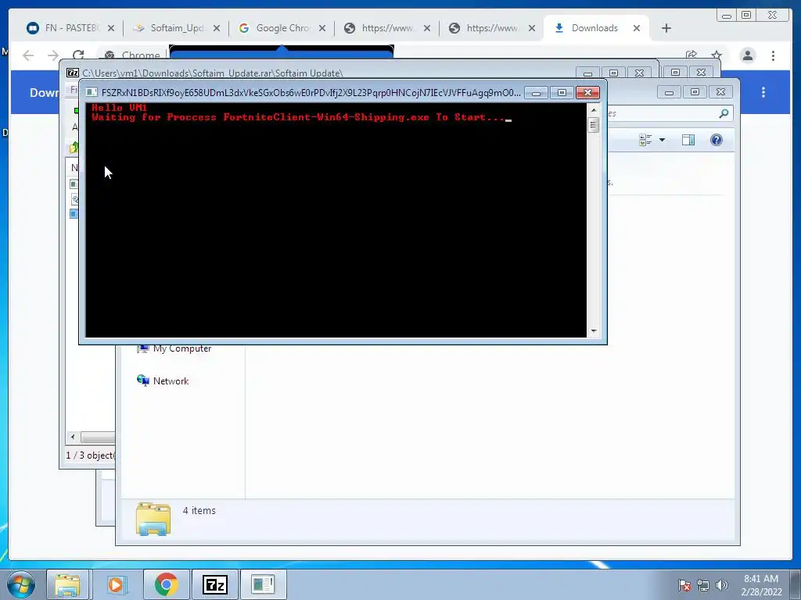Open Windows Media Player from taskbar
The width and height of the screenshot is (801, 600).
(117, 584)
